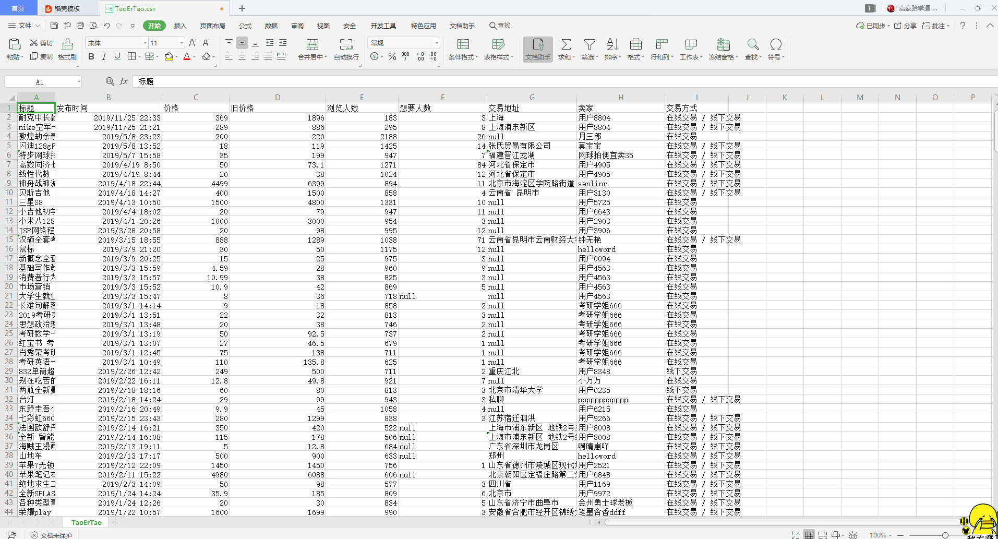Open the Insert (插入) ribbon tab
The image size is (998, 539).
tap(180, 26)
